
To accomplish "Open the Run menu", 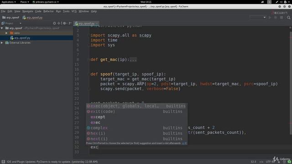I will pyautogui.click(x=58, y=11).
